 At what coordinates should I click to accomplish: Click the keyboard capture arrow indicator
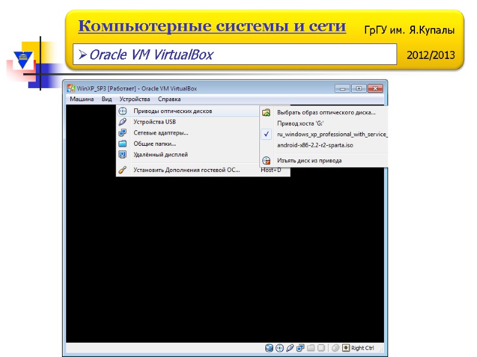click(x=346, y=348)
